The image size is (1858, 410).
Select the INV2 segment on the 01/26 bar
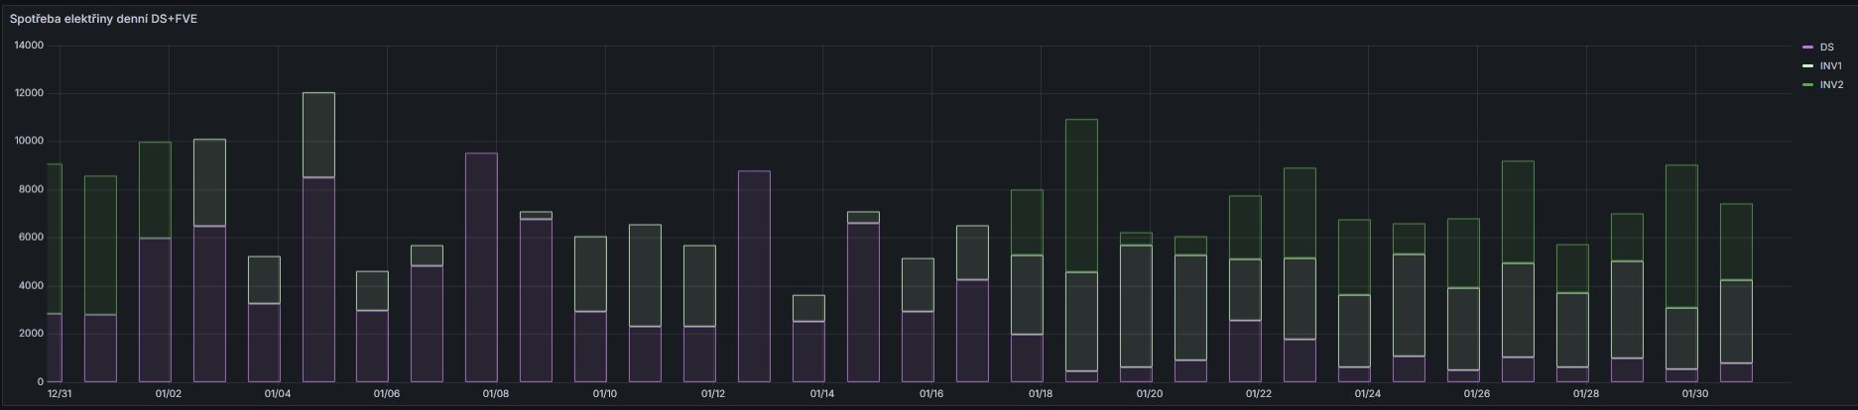[1463, 254]
